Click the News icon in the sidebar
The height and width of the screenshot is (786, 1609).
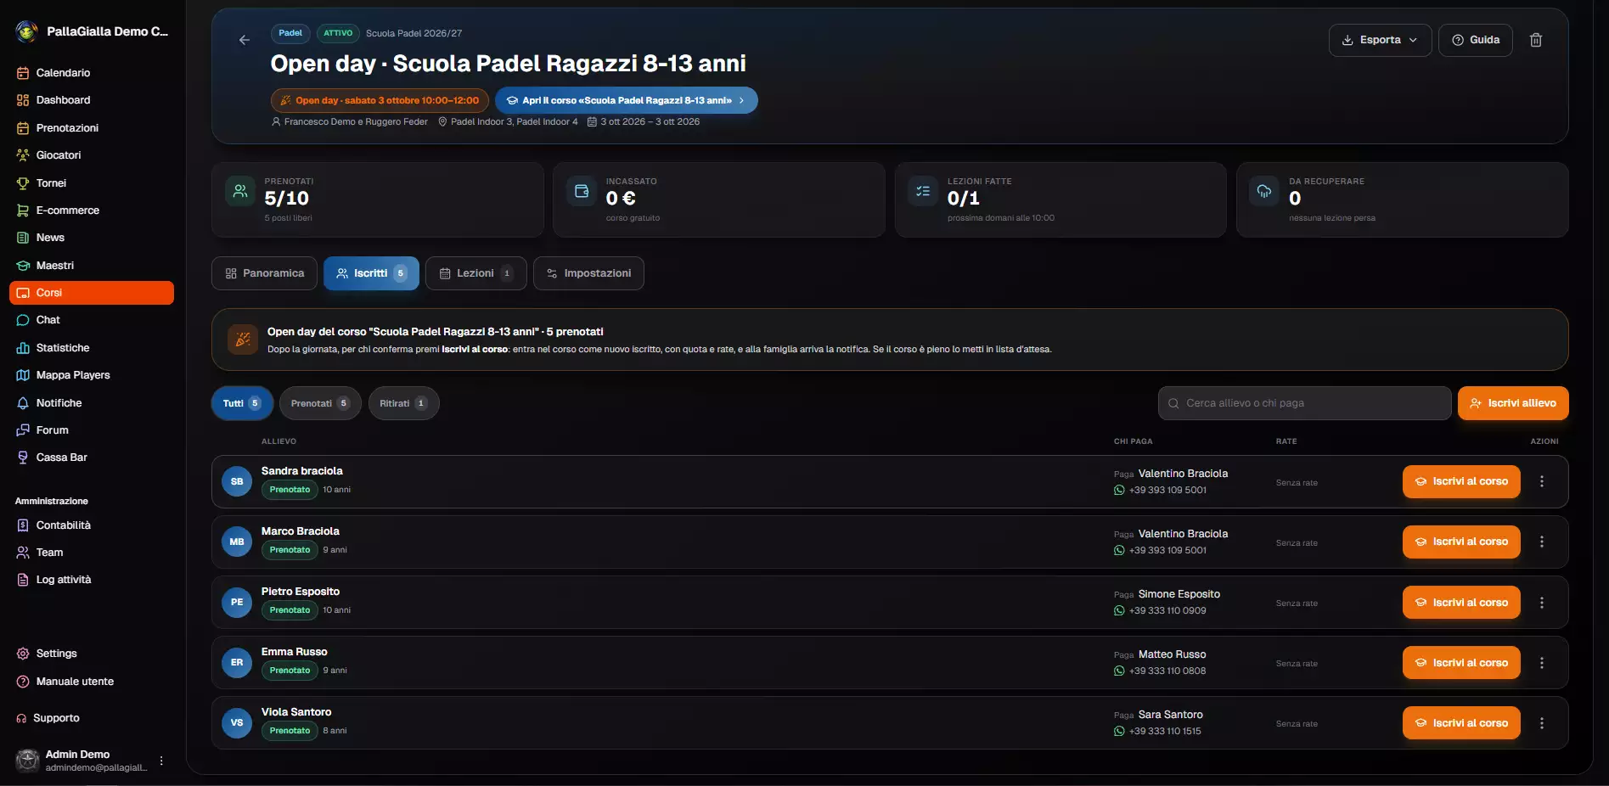[23, 238]
